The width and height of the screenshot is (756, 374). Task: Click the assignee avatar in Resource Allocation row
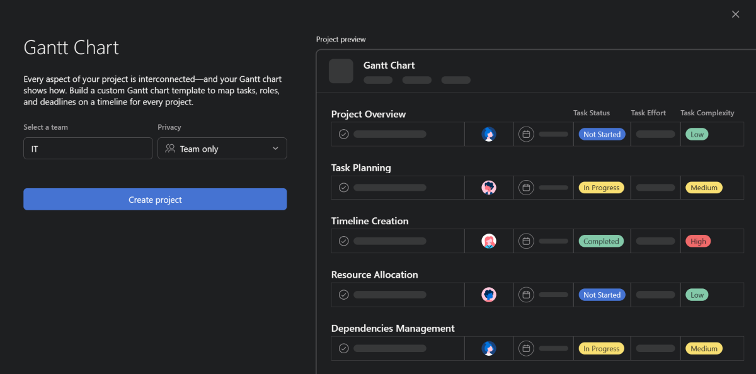tap(488, 295)
